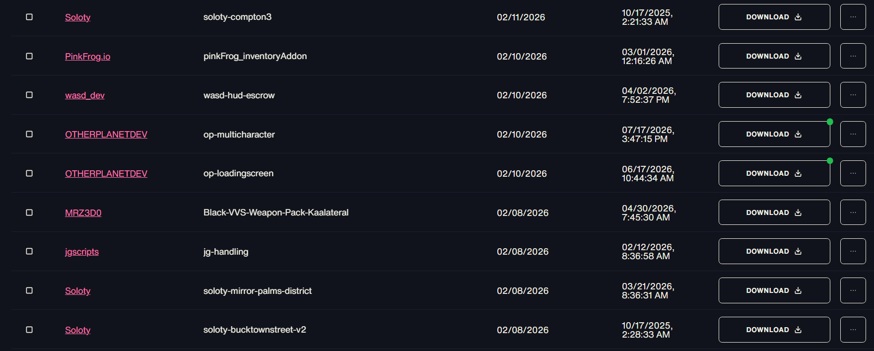Open wasd_dev author page
Image resolution: width=874 pixels, height=351 pixels.
pos(85,95)
